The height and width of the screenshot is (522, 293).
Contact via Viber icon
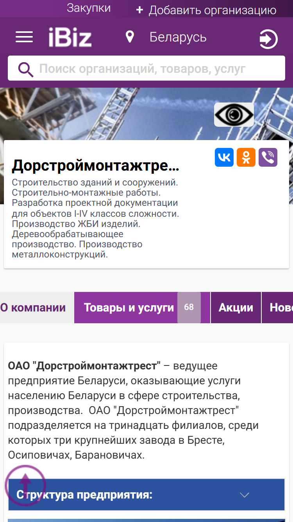coord(268,157)
